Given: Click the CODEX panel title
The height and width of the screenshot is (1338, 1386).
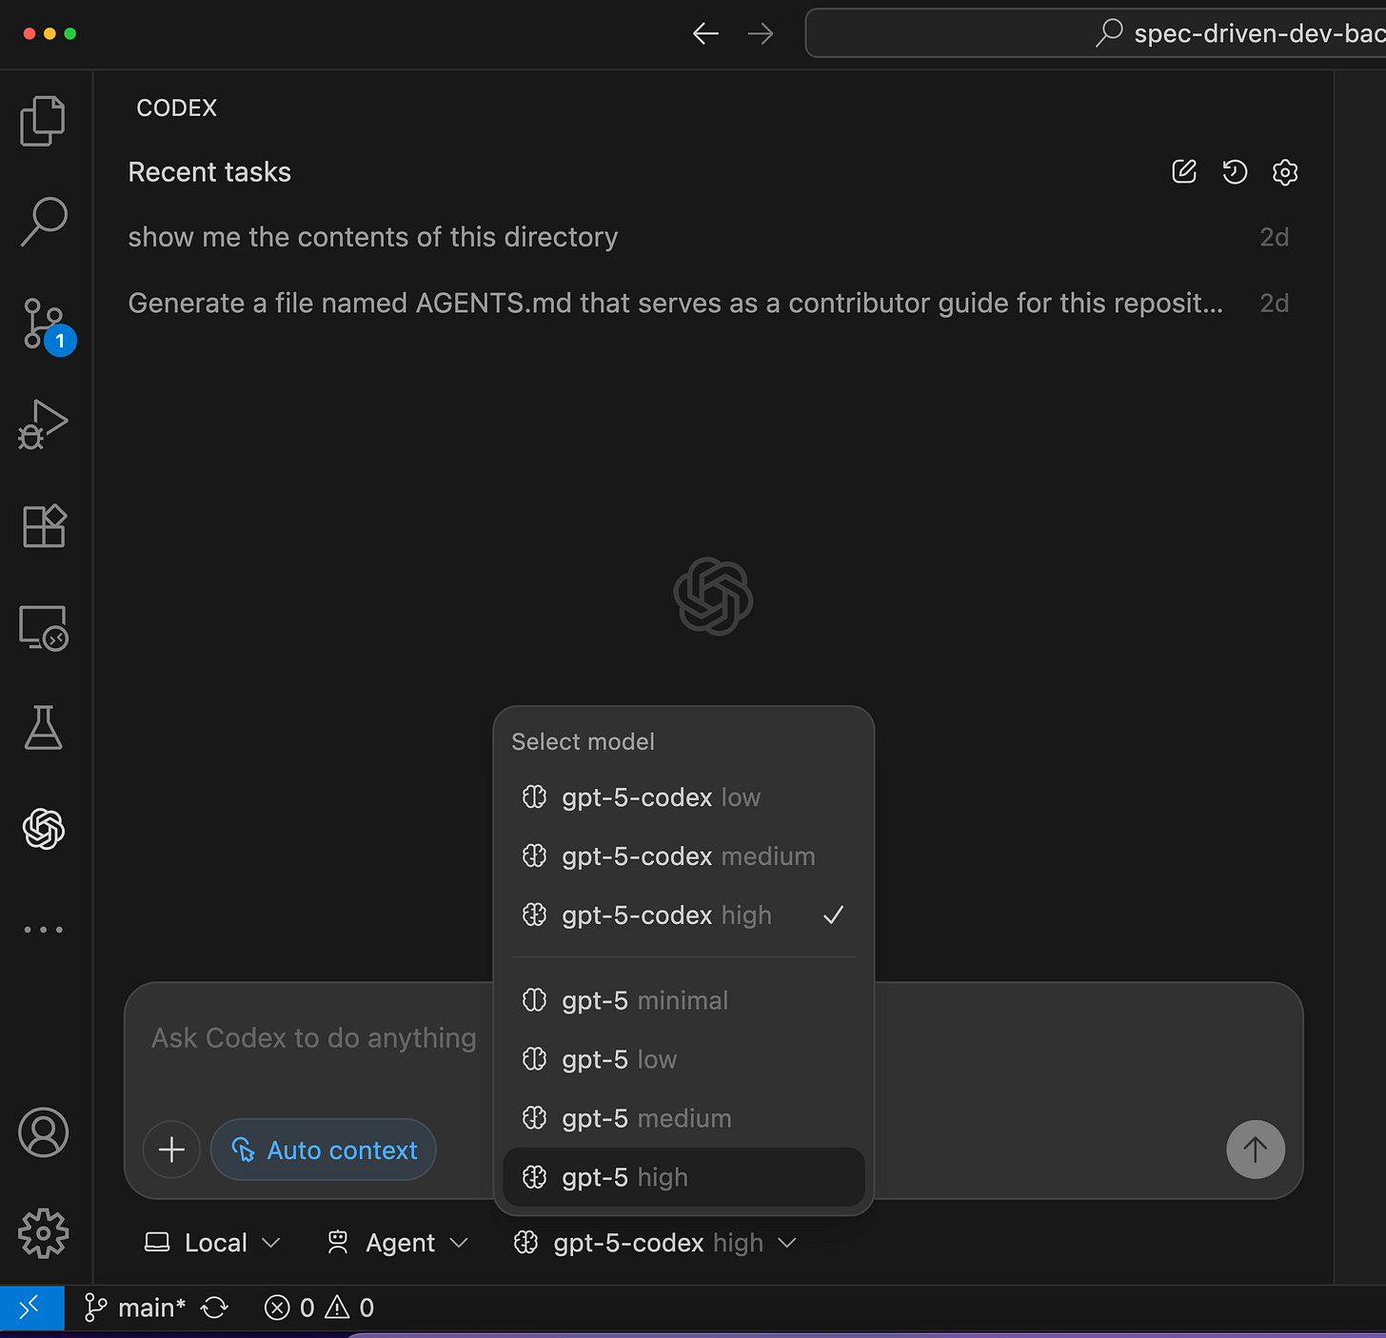Looking at the screenshot, I should click(x=177, y=108).
